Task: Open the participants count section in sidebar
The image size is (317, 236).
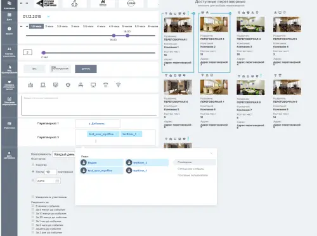Action: click(x=9, y=52)
